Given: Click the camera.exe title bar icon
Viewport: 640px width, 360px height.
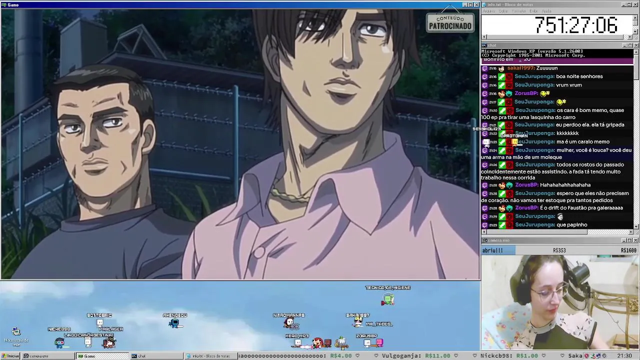Looking at the screenshot, I should (x=484, y=240).
